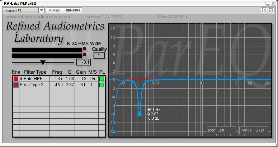This screenshot has height=147, width=278.
Task: Toggle enable for Peak Type 3 filter
Action: 16,85
